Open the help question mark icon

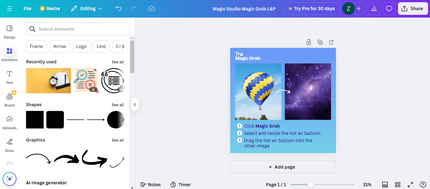[423, 185]
